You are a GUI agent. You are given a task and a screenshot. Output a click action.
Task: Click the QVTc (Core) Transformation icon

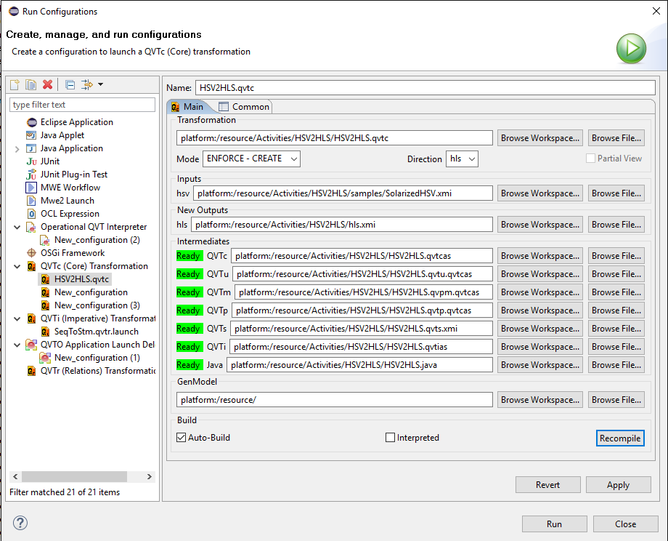coord(31,266)
